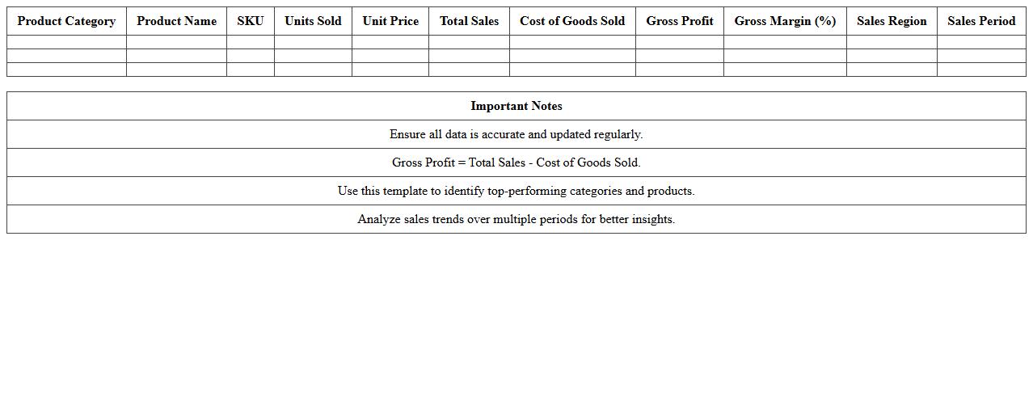
Task: Select the Gross Profit column header
Action: [x=680, y=21]
